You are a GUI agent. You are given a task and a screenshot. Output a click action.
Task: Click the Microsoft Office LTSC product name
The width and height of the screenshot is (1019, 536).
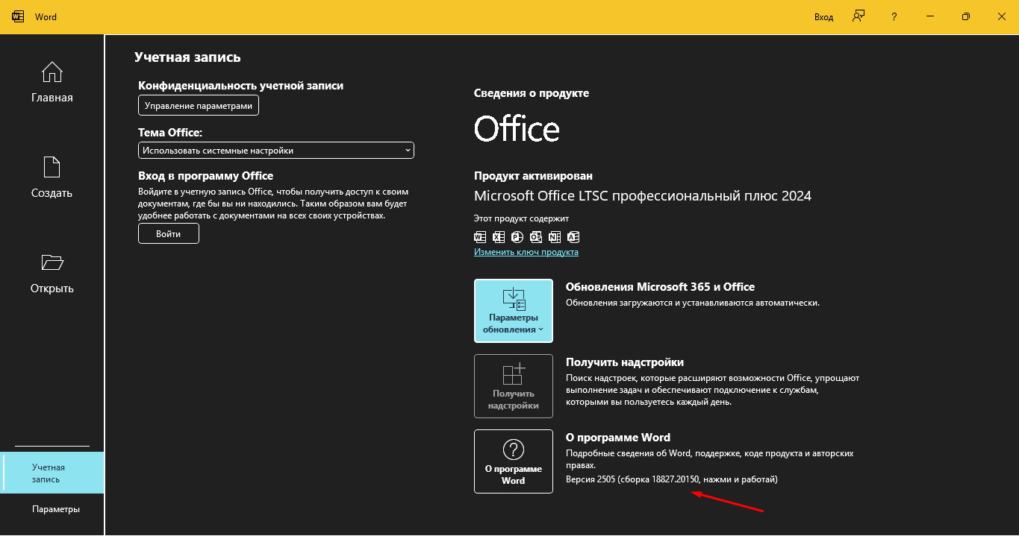643,196
